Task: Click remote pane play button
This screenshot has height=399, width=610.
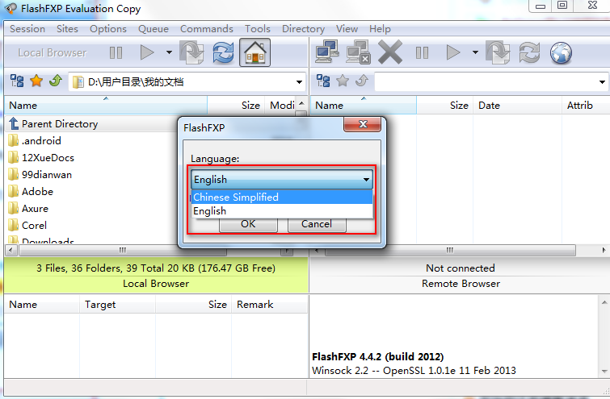Action: pos(452,52)
